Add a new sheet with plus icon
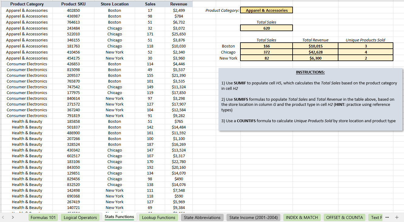The width and height of the screenshot is (404, 222). pos(397,217)
